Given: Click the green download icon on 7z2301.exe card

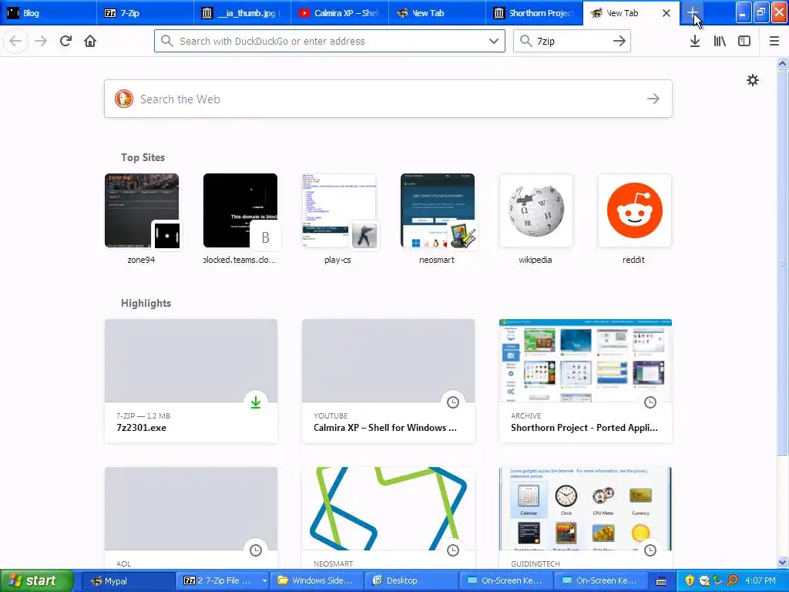Looking at the screenshot, I should coord(256,402).
